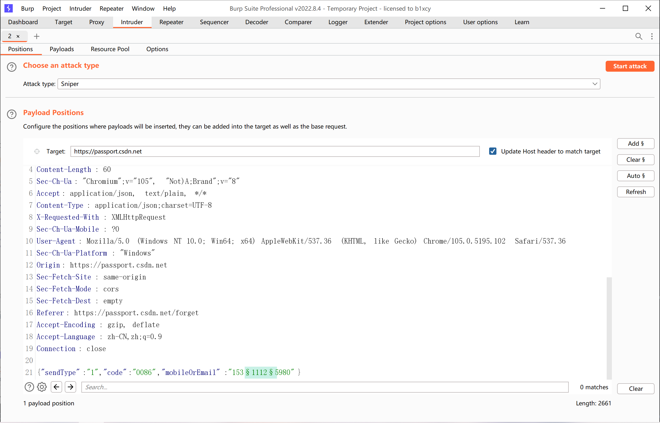Minimize the Burp Suite window
The image size is (660, 423).
602,8
